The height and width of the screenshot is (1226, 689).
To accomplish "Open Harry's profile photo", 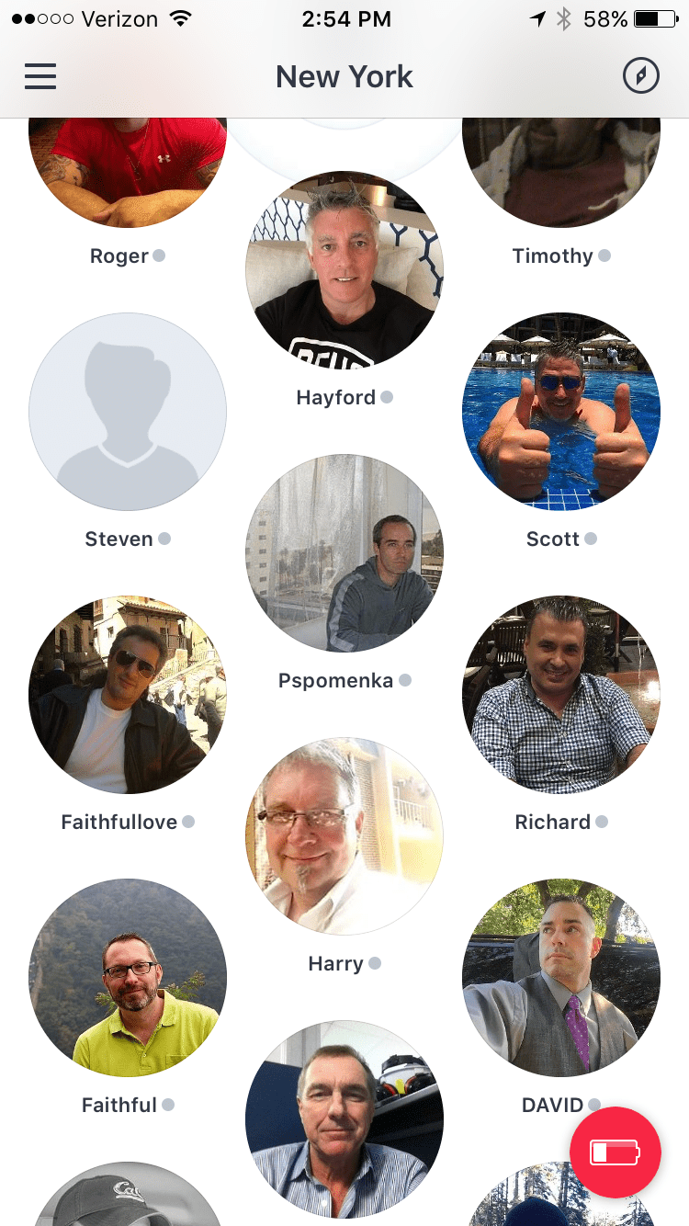I will (344, 836).
